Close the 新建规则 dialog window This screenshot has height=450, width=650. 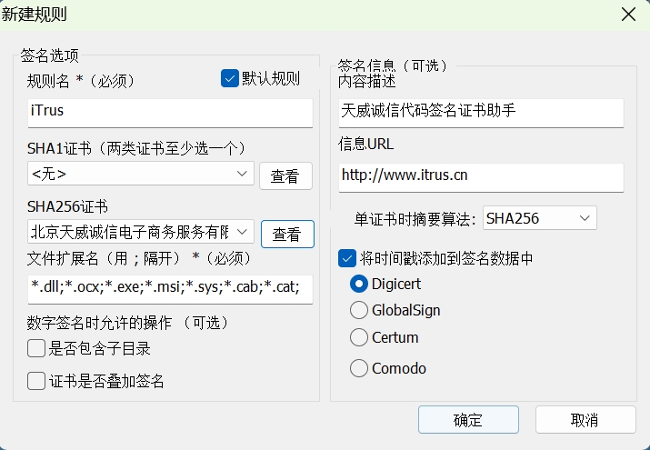point(627,14)
